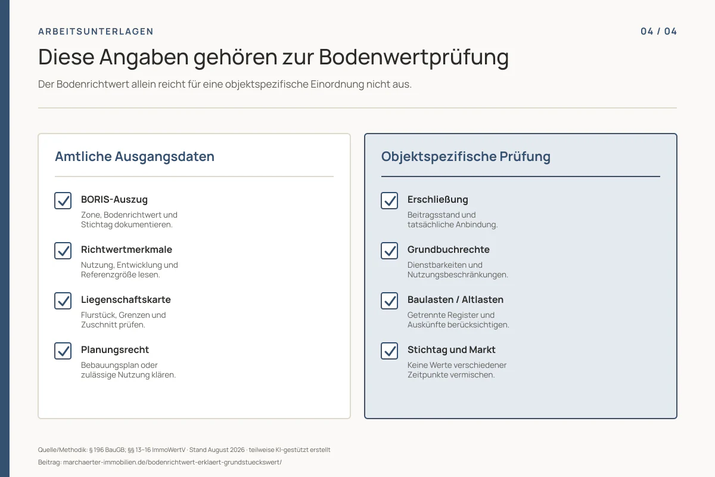Click the 'ARBEITSUNTERLAGEN' label
Screen dimensions: 715x477
pyautogui.click(x=96, y=32)
